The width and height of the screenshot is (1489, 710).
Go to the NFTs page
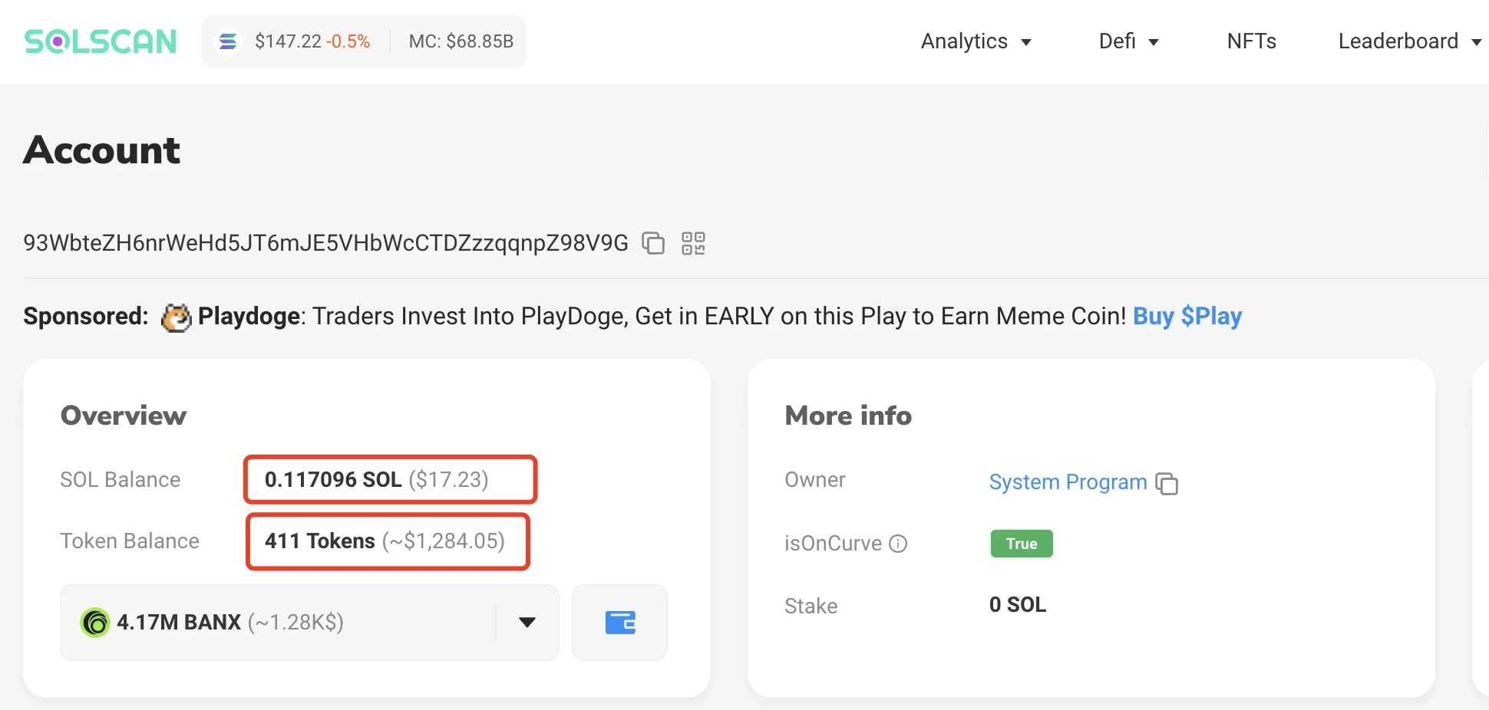tap(1251, 41)
